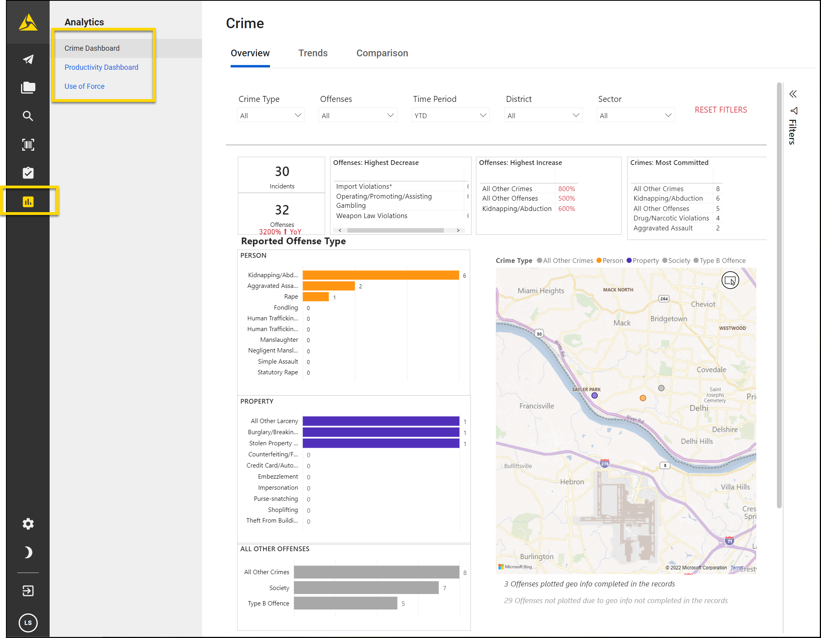Image resolution: width=821 pixels, height=638 pixels.
Task: Toggle dark mode with the moon icon
Action: tap(28, 552)
